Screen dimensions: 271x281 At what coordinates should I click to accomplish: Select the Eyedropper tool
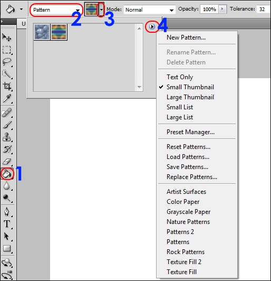pos(7,98)
